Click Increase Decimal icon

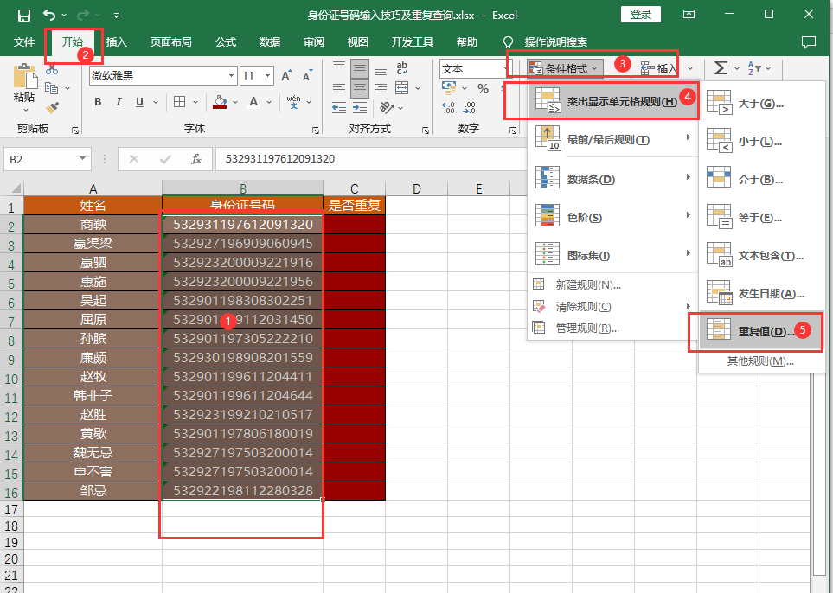pos(449,108)
